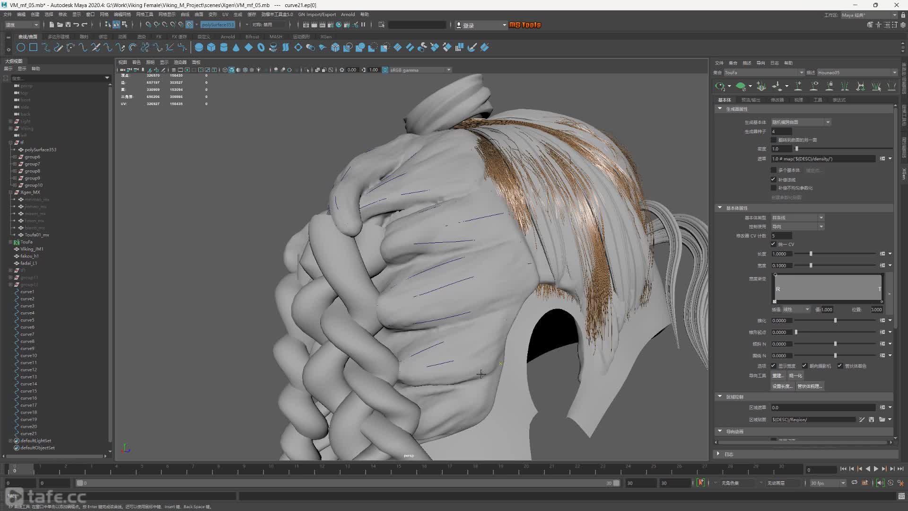This screenshot has width=908, height=511.
Task: Click the 宽度 width slider
Action: 835,265
